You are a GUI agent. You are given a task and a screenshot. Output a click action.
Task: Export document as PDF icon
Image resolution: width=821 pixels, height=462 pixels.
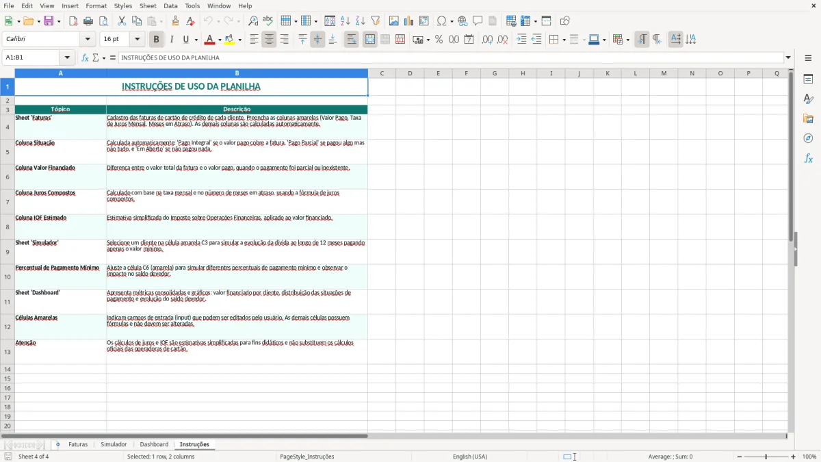tap(73, 21)
